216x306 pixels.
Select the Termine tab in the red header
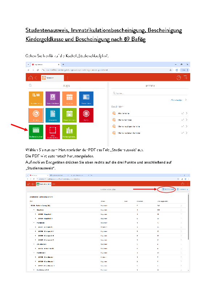click(x=52, y=78)
